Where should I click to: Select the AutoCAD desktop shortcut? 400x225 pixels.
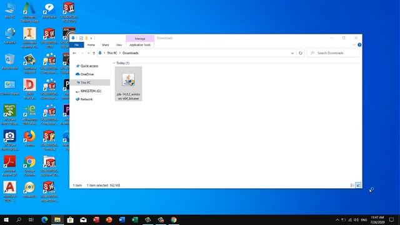(10, 192)
